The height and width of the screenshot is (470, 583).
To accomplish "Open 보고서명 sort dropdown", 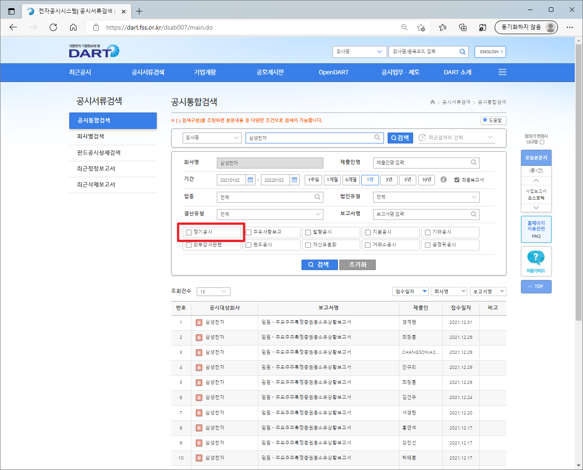I will click(x=488, y=291).
